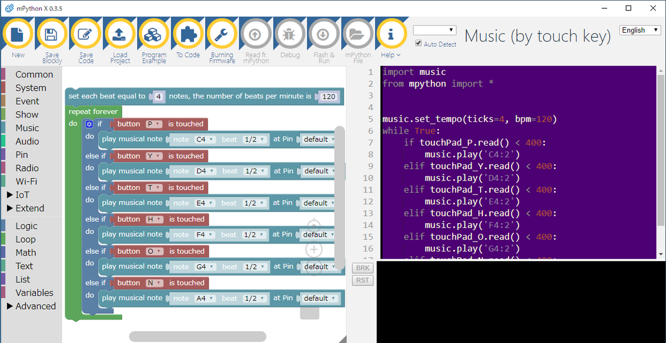Toggle the Auto Detect checkbox
This screenshot has height=343, width=666.
418,44
